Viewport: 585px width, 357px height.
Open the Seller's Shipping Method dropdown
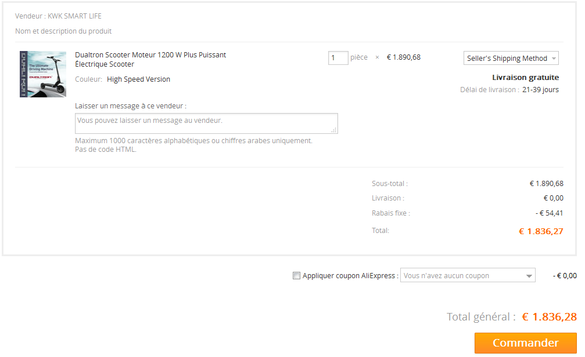[511, 58]
